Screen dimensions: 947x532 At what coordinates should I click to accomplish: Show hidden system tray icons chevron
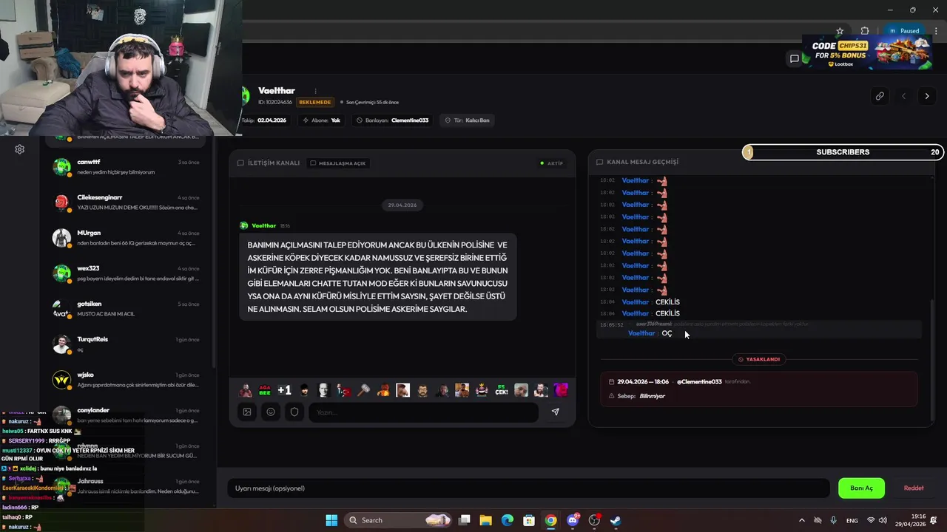coord(801,520)
